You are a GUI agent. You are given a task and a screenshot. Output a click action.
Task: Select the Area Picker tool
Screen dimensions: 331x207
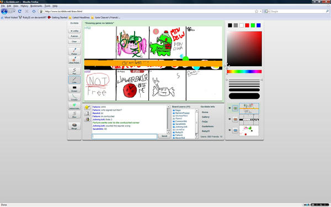point(74,60)
